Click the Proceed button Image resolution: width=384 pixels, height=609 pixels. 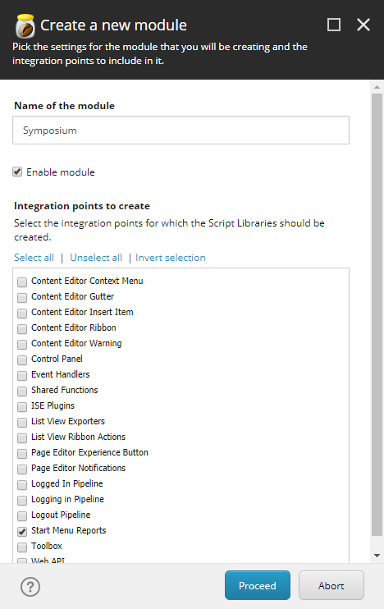coord(258,585)
